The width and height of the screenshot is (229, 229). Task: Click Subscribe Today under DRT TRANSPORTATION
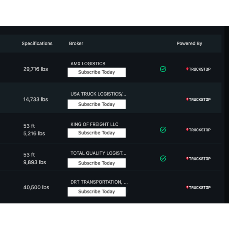click(97, 192)
